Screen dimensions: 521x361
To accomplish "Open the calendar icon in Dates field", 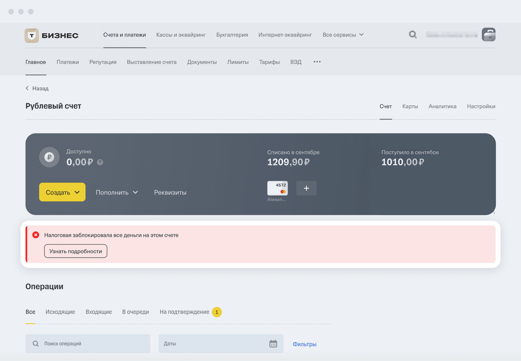I will pos(273,344).
